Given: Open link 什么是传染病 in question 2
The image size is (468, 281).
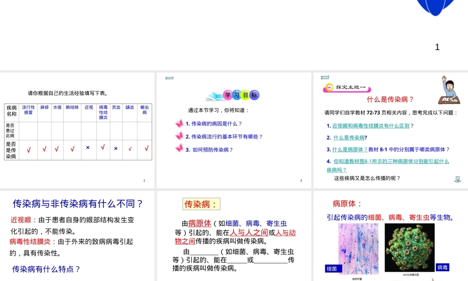Looking at the screenshot, I should (349, 138).
